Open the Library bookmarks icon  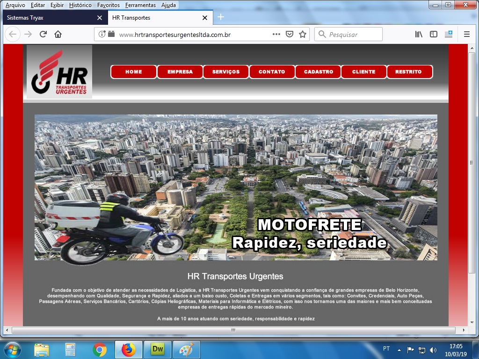[x=419, y=34]
